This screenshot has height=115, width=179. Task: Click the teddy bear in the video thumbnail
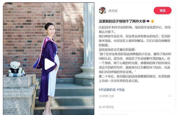coord(15,69)
